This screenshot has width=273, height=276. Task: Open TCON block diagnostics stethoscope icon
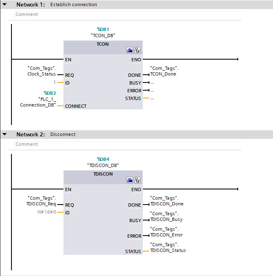(137, 51)
